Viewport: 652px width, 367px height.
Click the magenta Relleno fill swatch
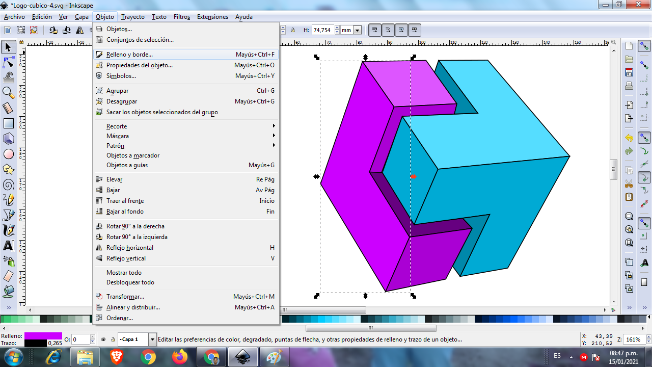[x=43, y=336]
